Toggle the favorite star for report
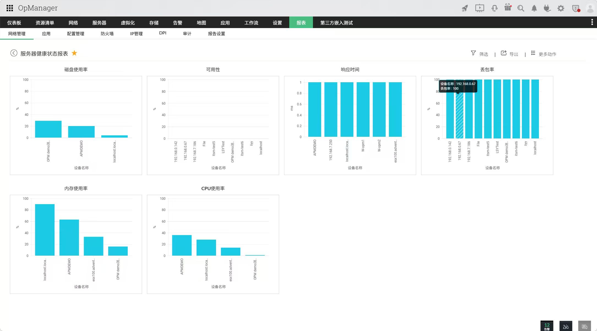The width and height of the screenshot is (597, 331). (x=74, y=53)
